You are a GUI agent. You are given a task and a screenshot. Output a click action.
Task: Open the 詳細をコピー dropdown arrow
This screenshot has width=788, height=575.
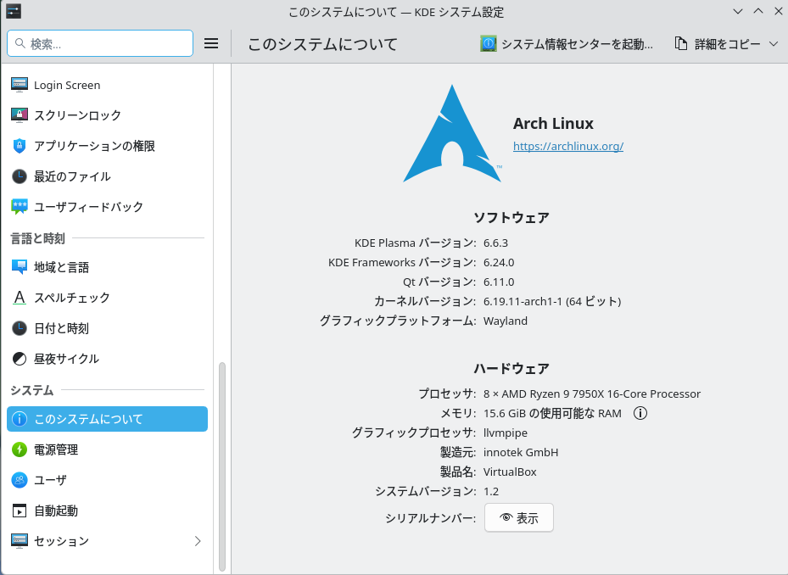(773, 44)
